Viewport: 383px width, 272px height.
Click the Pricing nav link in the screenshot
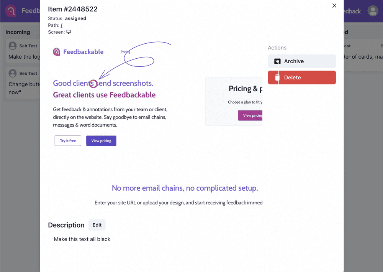point(126,52)
